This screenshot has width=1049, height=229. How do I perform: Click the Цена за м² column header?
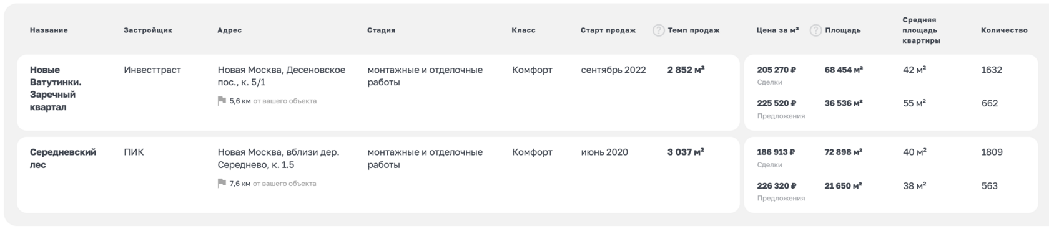pyautogui.click(x=777, y=30)
